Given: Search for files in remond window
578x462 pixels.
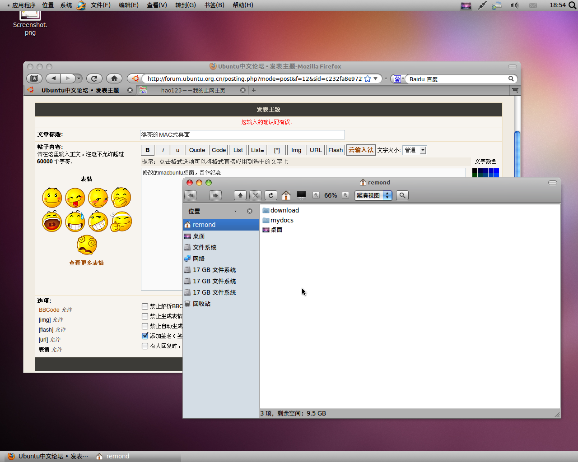Looking at the screenshot, I should coord(402,195).
